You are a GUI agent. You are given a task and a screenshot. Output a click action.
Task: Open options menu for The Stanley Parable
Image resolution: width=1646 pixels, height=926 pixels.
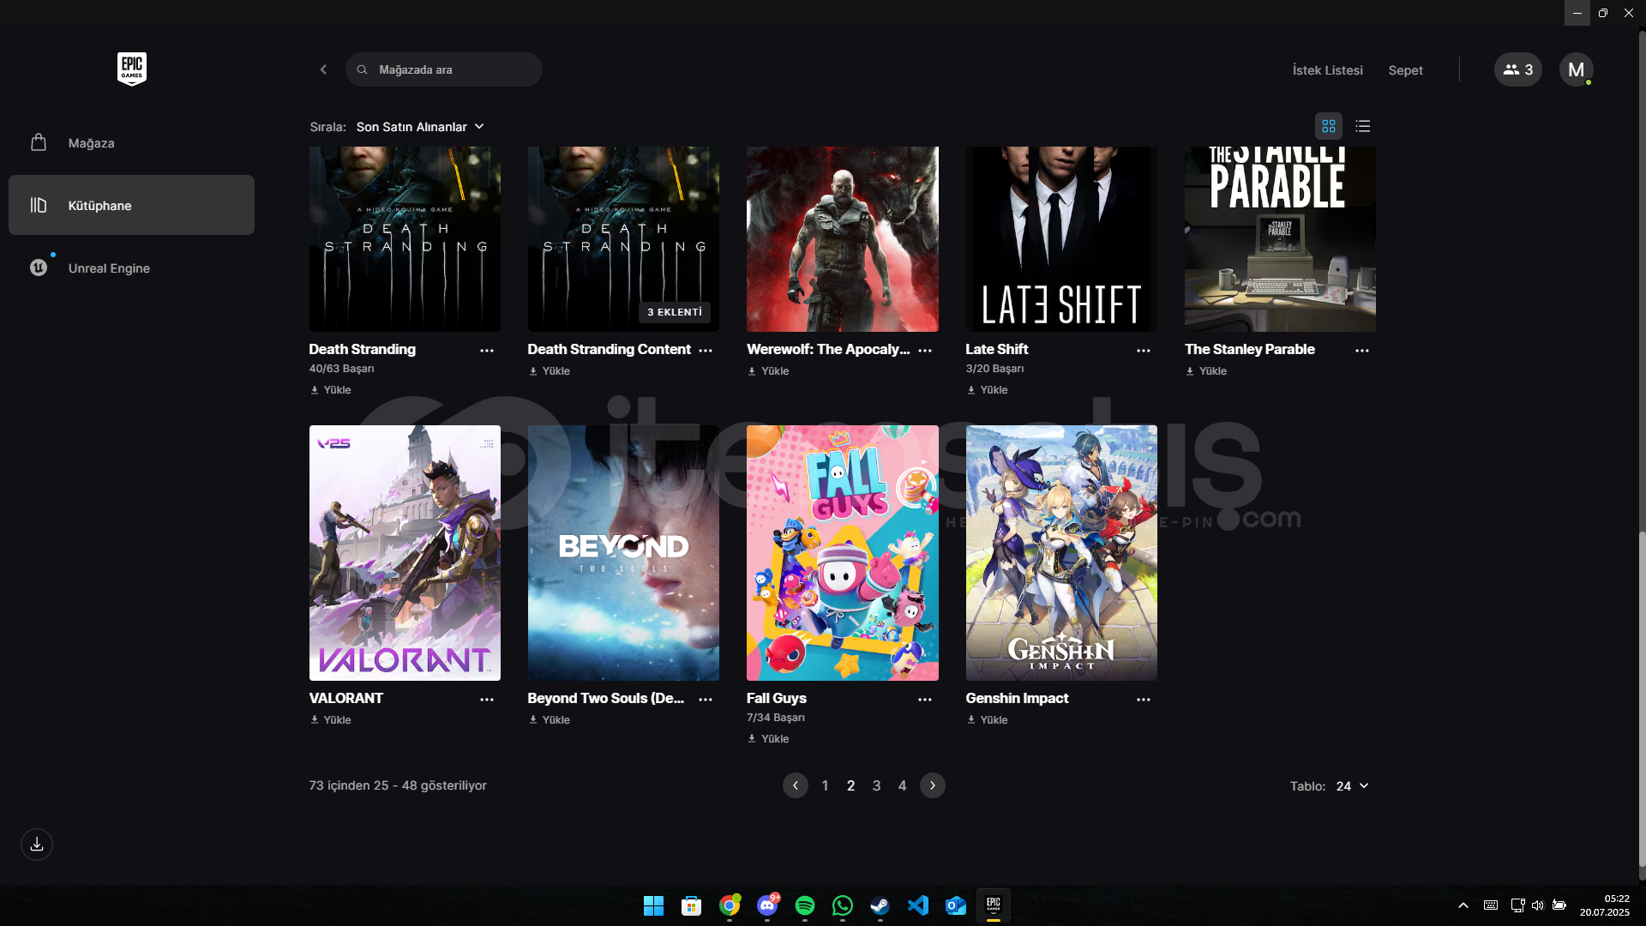(1362, 351)
